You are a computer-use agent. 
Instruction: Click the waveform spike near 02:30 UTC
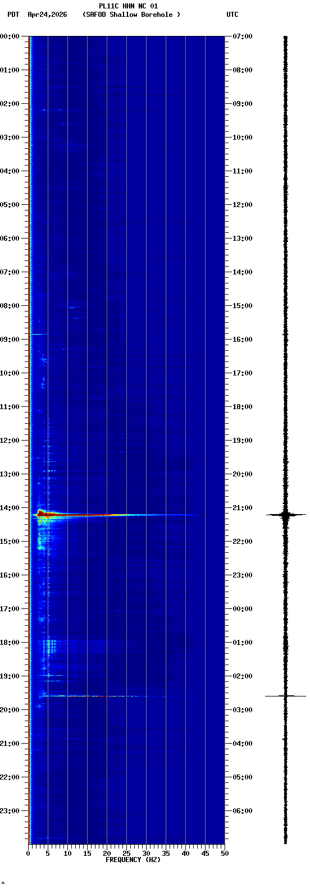tap(286, 696)
